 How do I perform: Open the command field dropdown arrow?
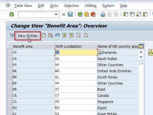click(56, 14)
